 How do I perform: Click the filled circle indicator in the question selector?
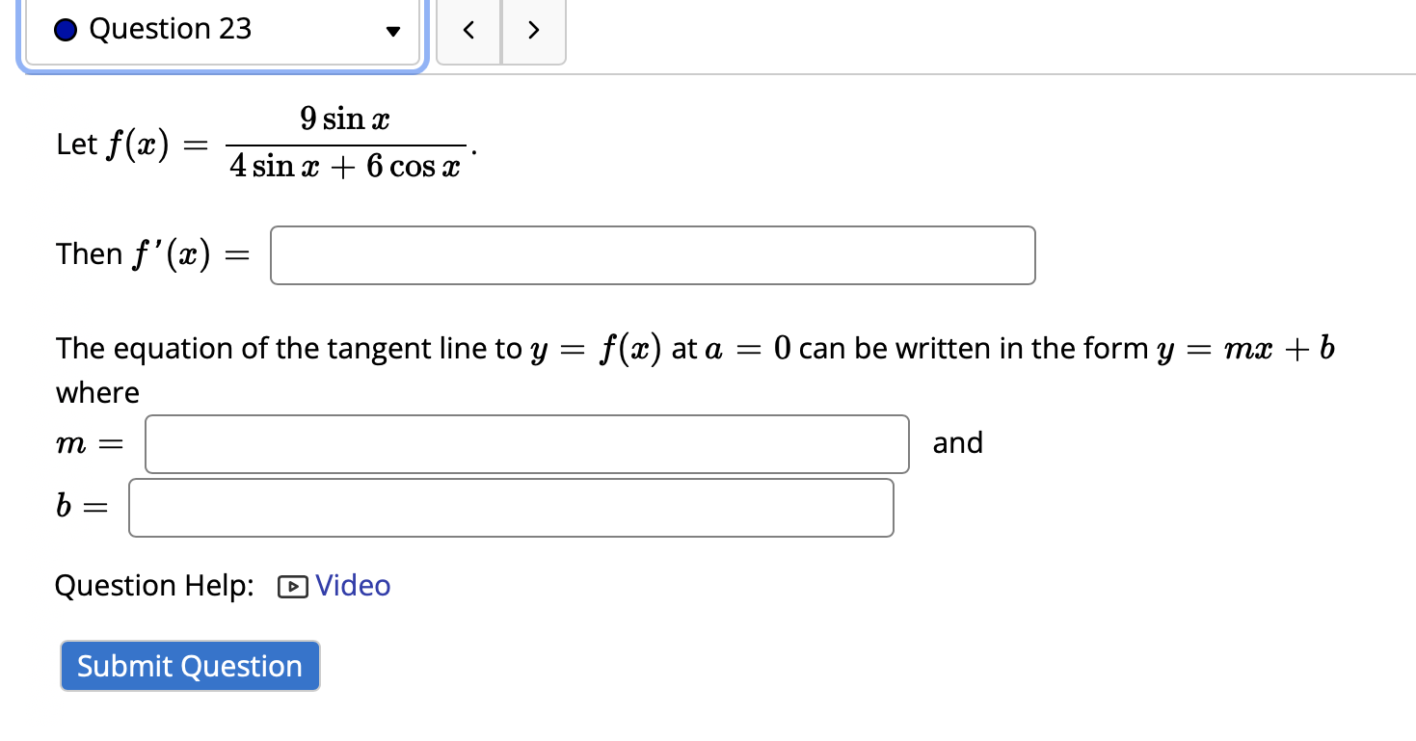(x=64, y=29)
